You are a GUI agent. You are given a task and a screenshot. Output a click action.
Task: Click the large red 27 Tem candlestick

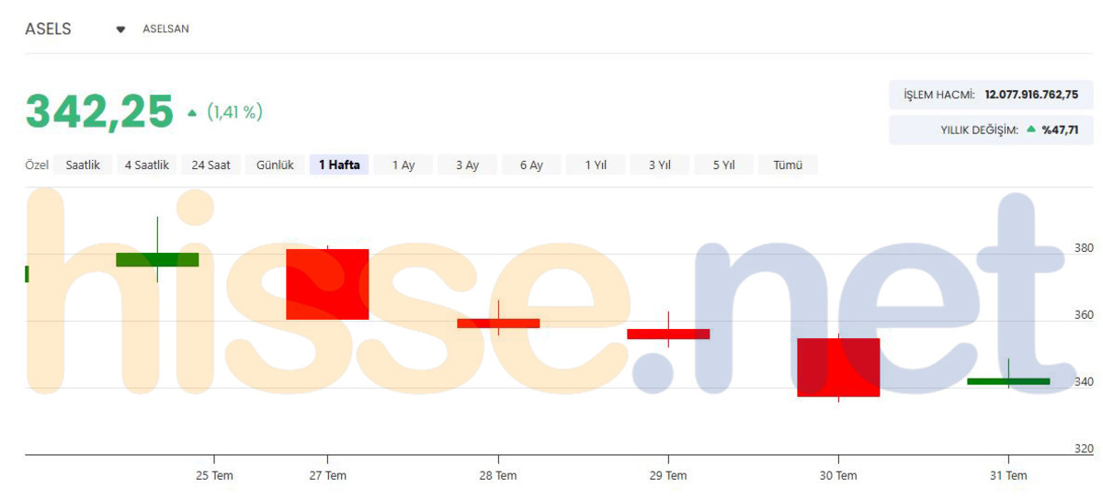(327, 284)
